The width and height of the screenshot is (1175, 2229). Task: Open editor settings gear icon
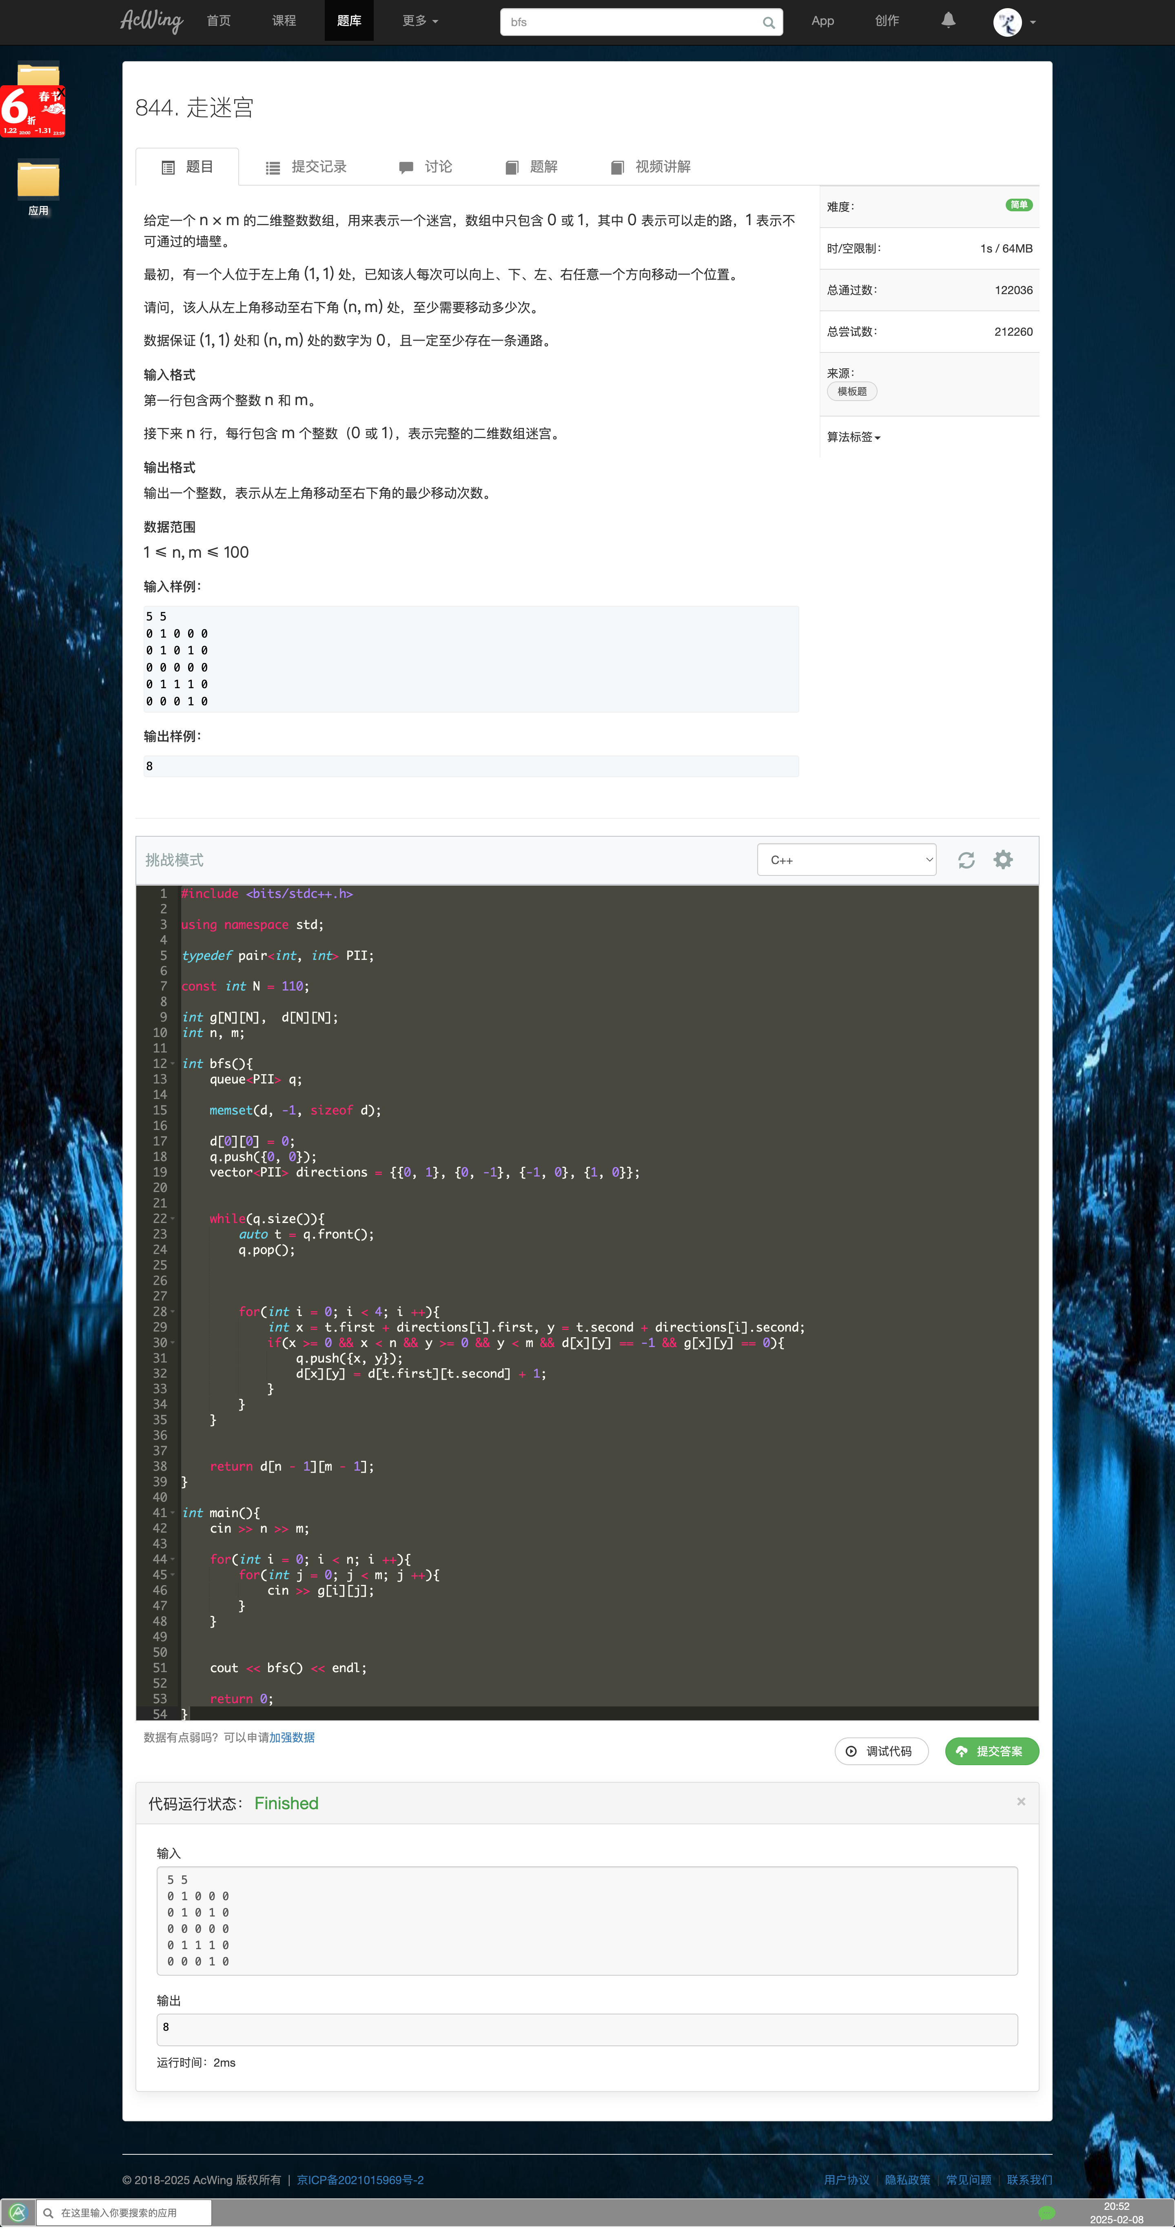click(x=1003, y=859)
